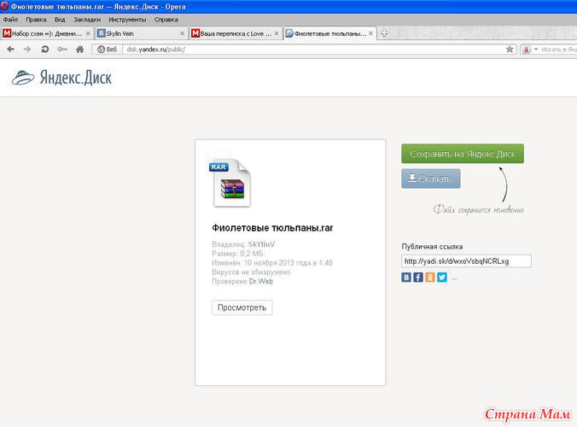Share link via Twitter icon
577x427 pixels.
coord(442,278)
